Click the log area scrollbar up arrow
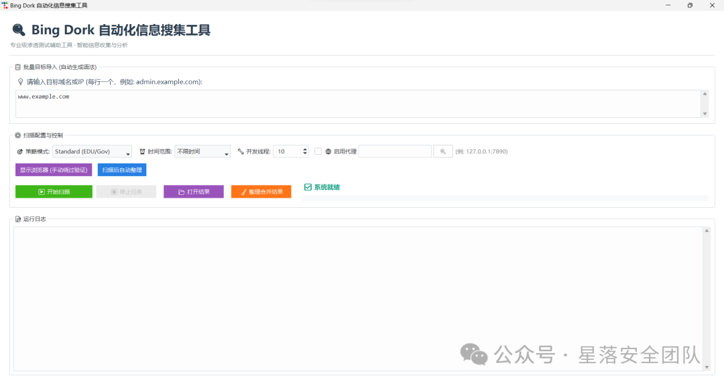724x384 pixels. tap(707, 231)
